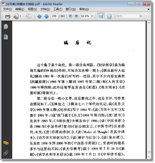Click the Print icon in toolbar

[x=7, y=16]
